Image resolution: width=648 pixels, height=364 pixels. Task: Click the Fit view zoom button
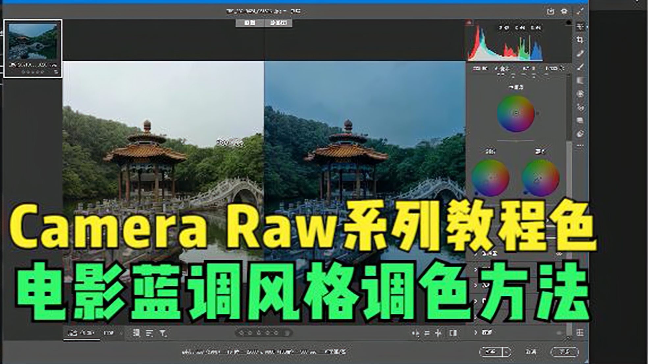click(x=81, y=333)
